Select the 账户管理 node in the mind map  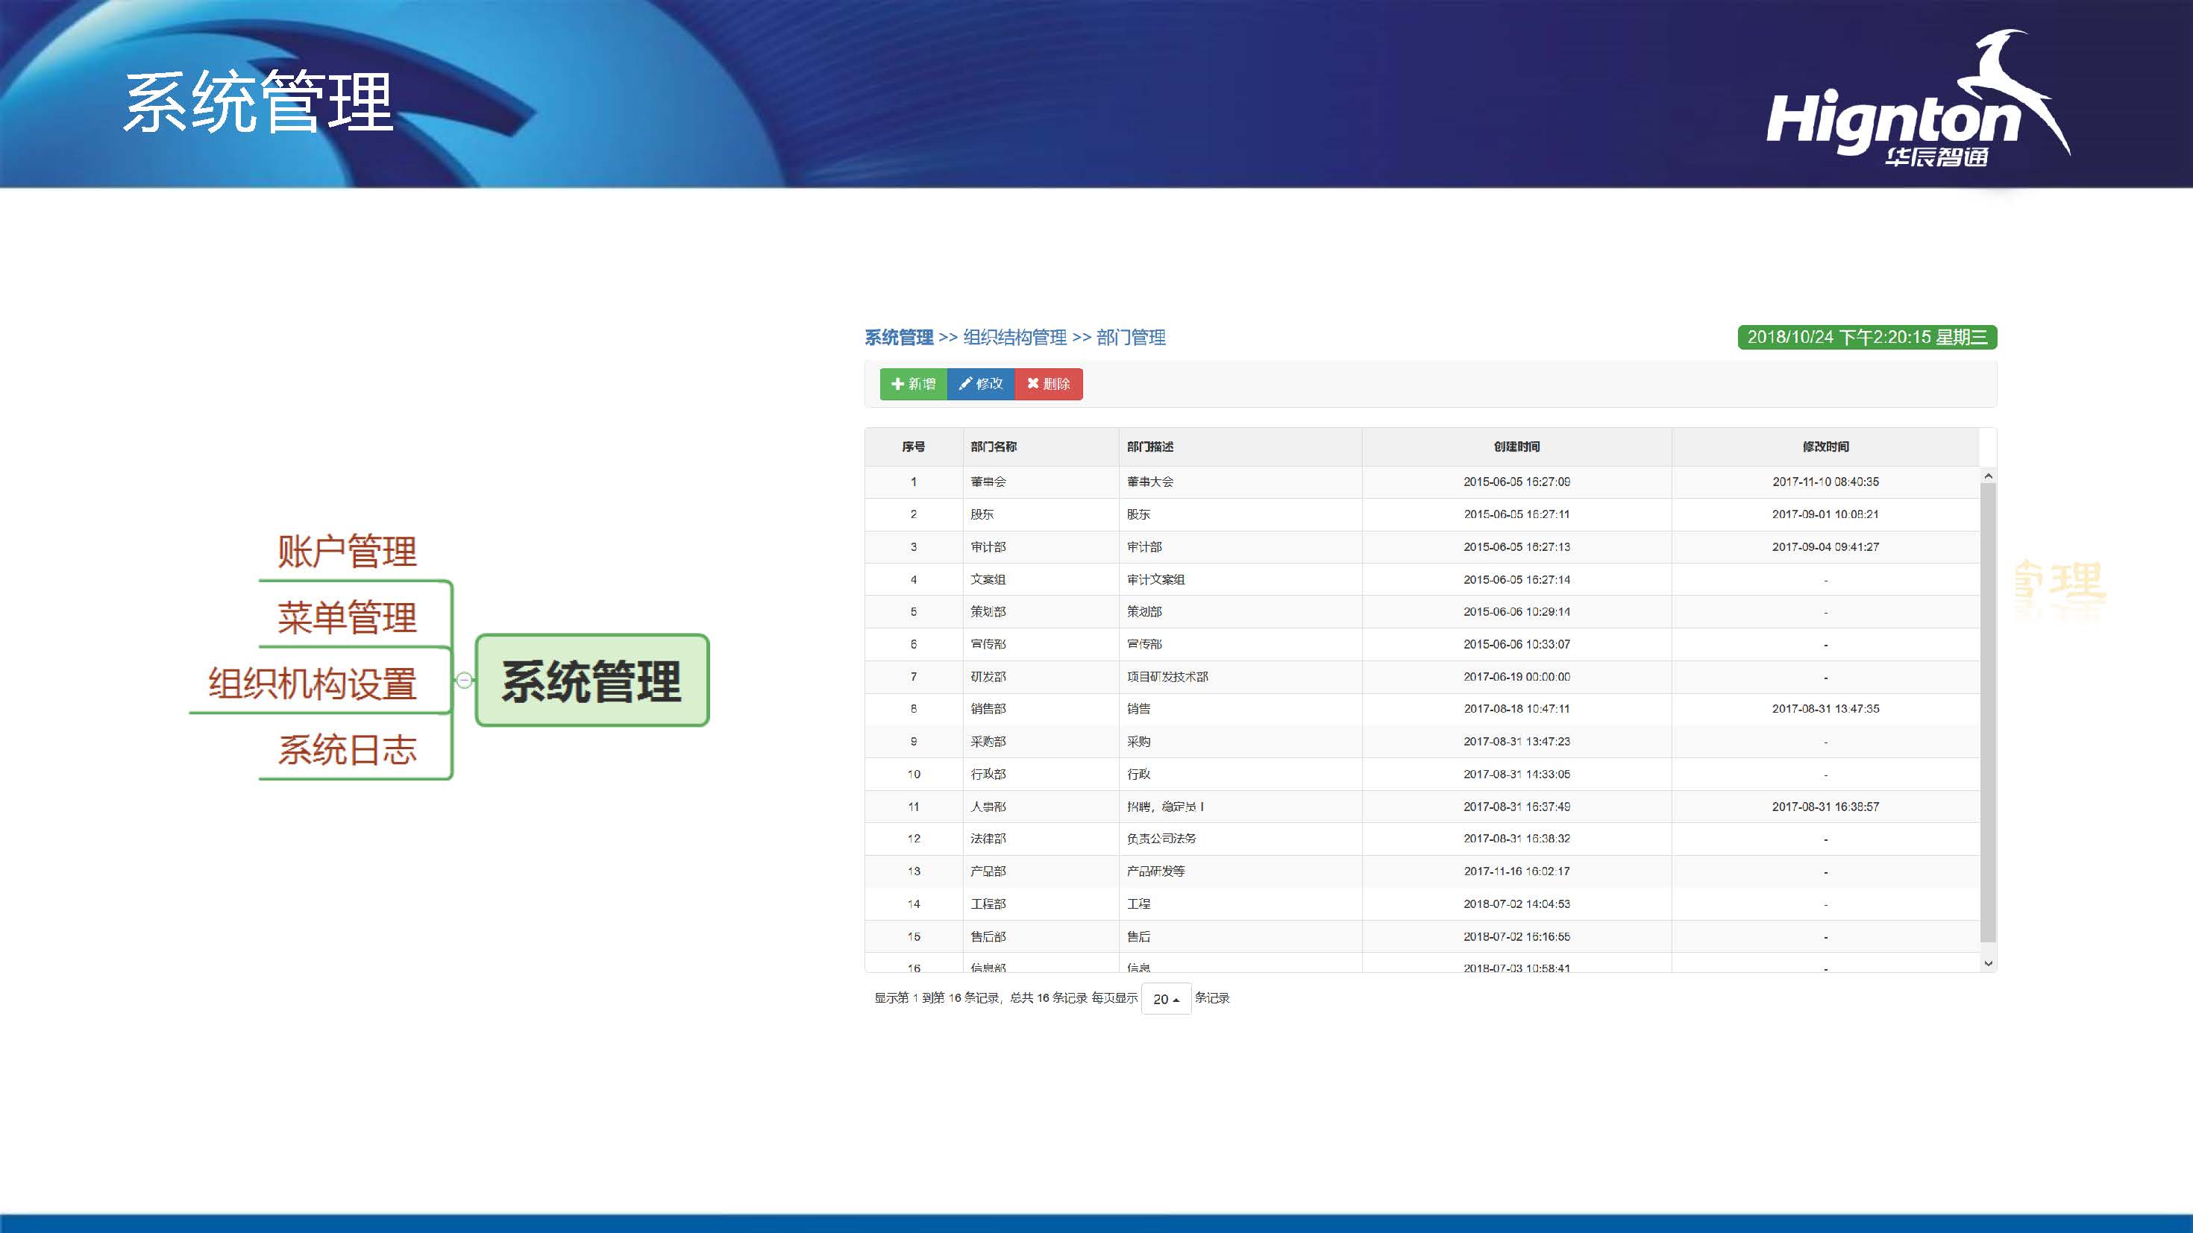coord(345,553)
